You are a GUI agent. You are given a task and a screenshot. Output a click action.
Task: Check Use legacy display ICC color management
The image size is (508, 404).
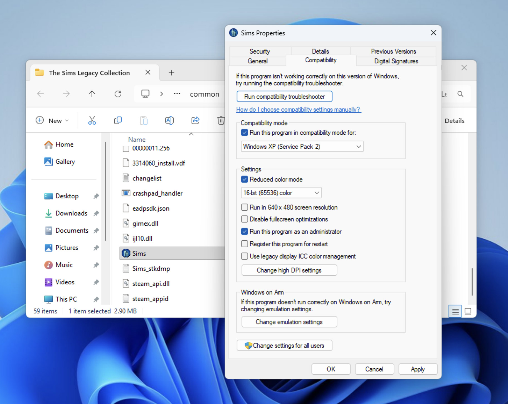tap(244, 256)
